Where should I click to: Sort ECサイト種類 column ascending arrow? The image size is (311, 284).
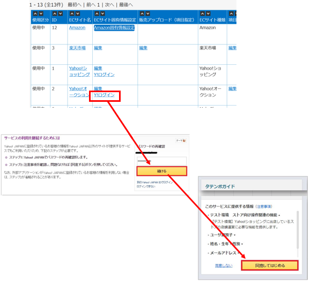(x=202, y=13)
